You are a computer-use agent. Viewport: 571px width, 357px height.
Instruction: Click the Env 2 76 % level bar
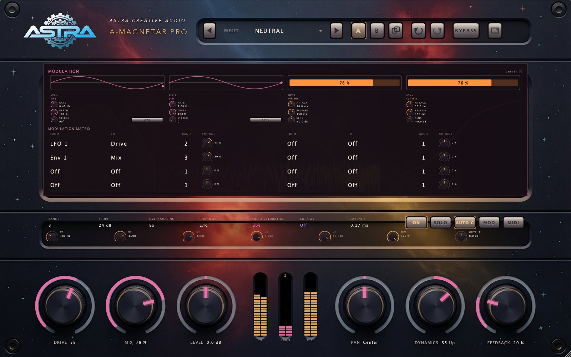[x=463, y=83]
